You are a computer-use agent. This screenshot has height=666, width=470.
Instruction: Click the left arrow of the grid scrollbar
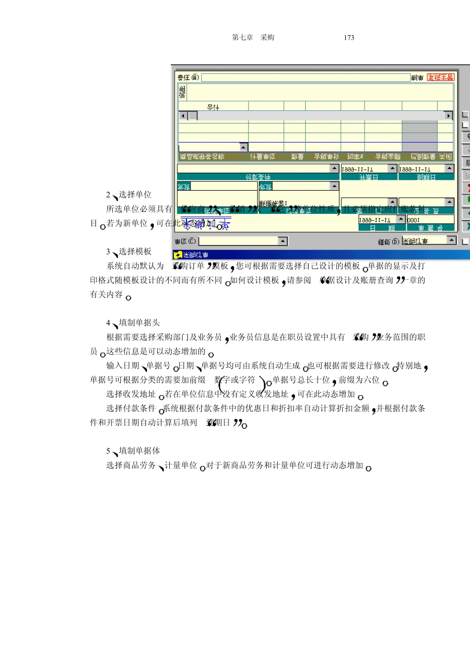pyautogui.click(x=183, y=116)
